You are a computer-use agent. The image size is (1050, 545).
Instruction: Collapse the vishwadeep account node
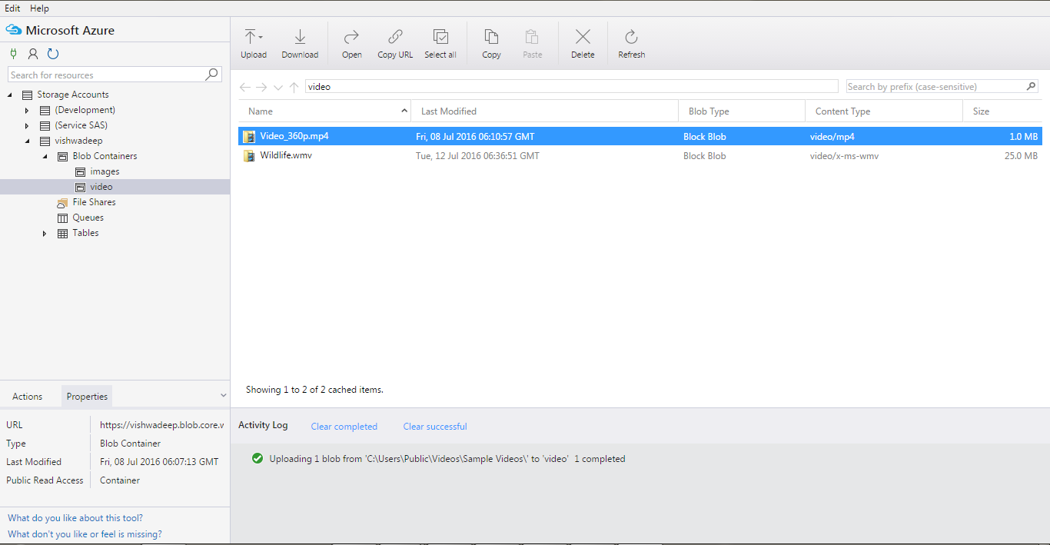click(28, 141)
